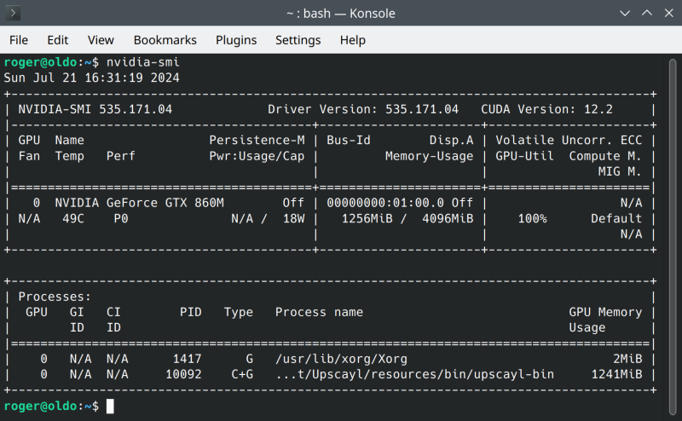Maximize the Konsole window

[x=645, y=14]
